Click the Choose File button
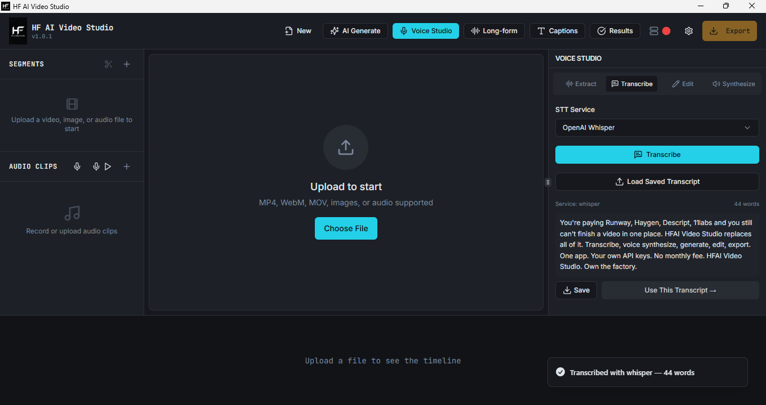This screenshot has width=766, height=405. click(346, 228)
